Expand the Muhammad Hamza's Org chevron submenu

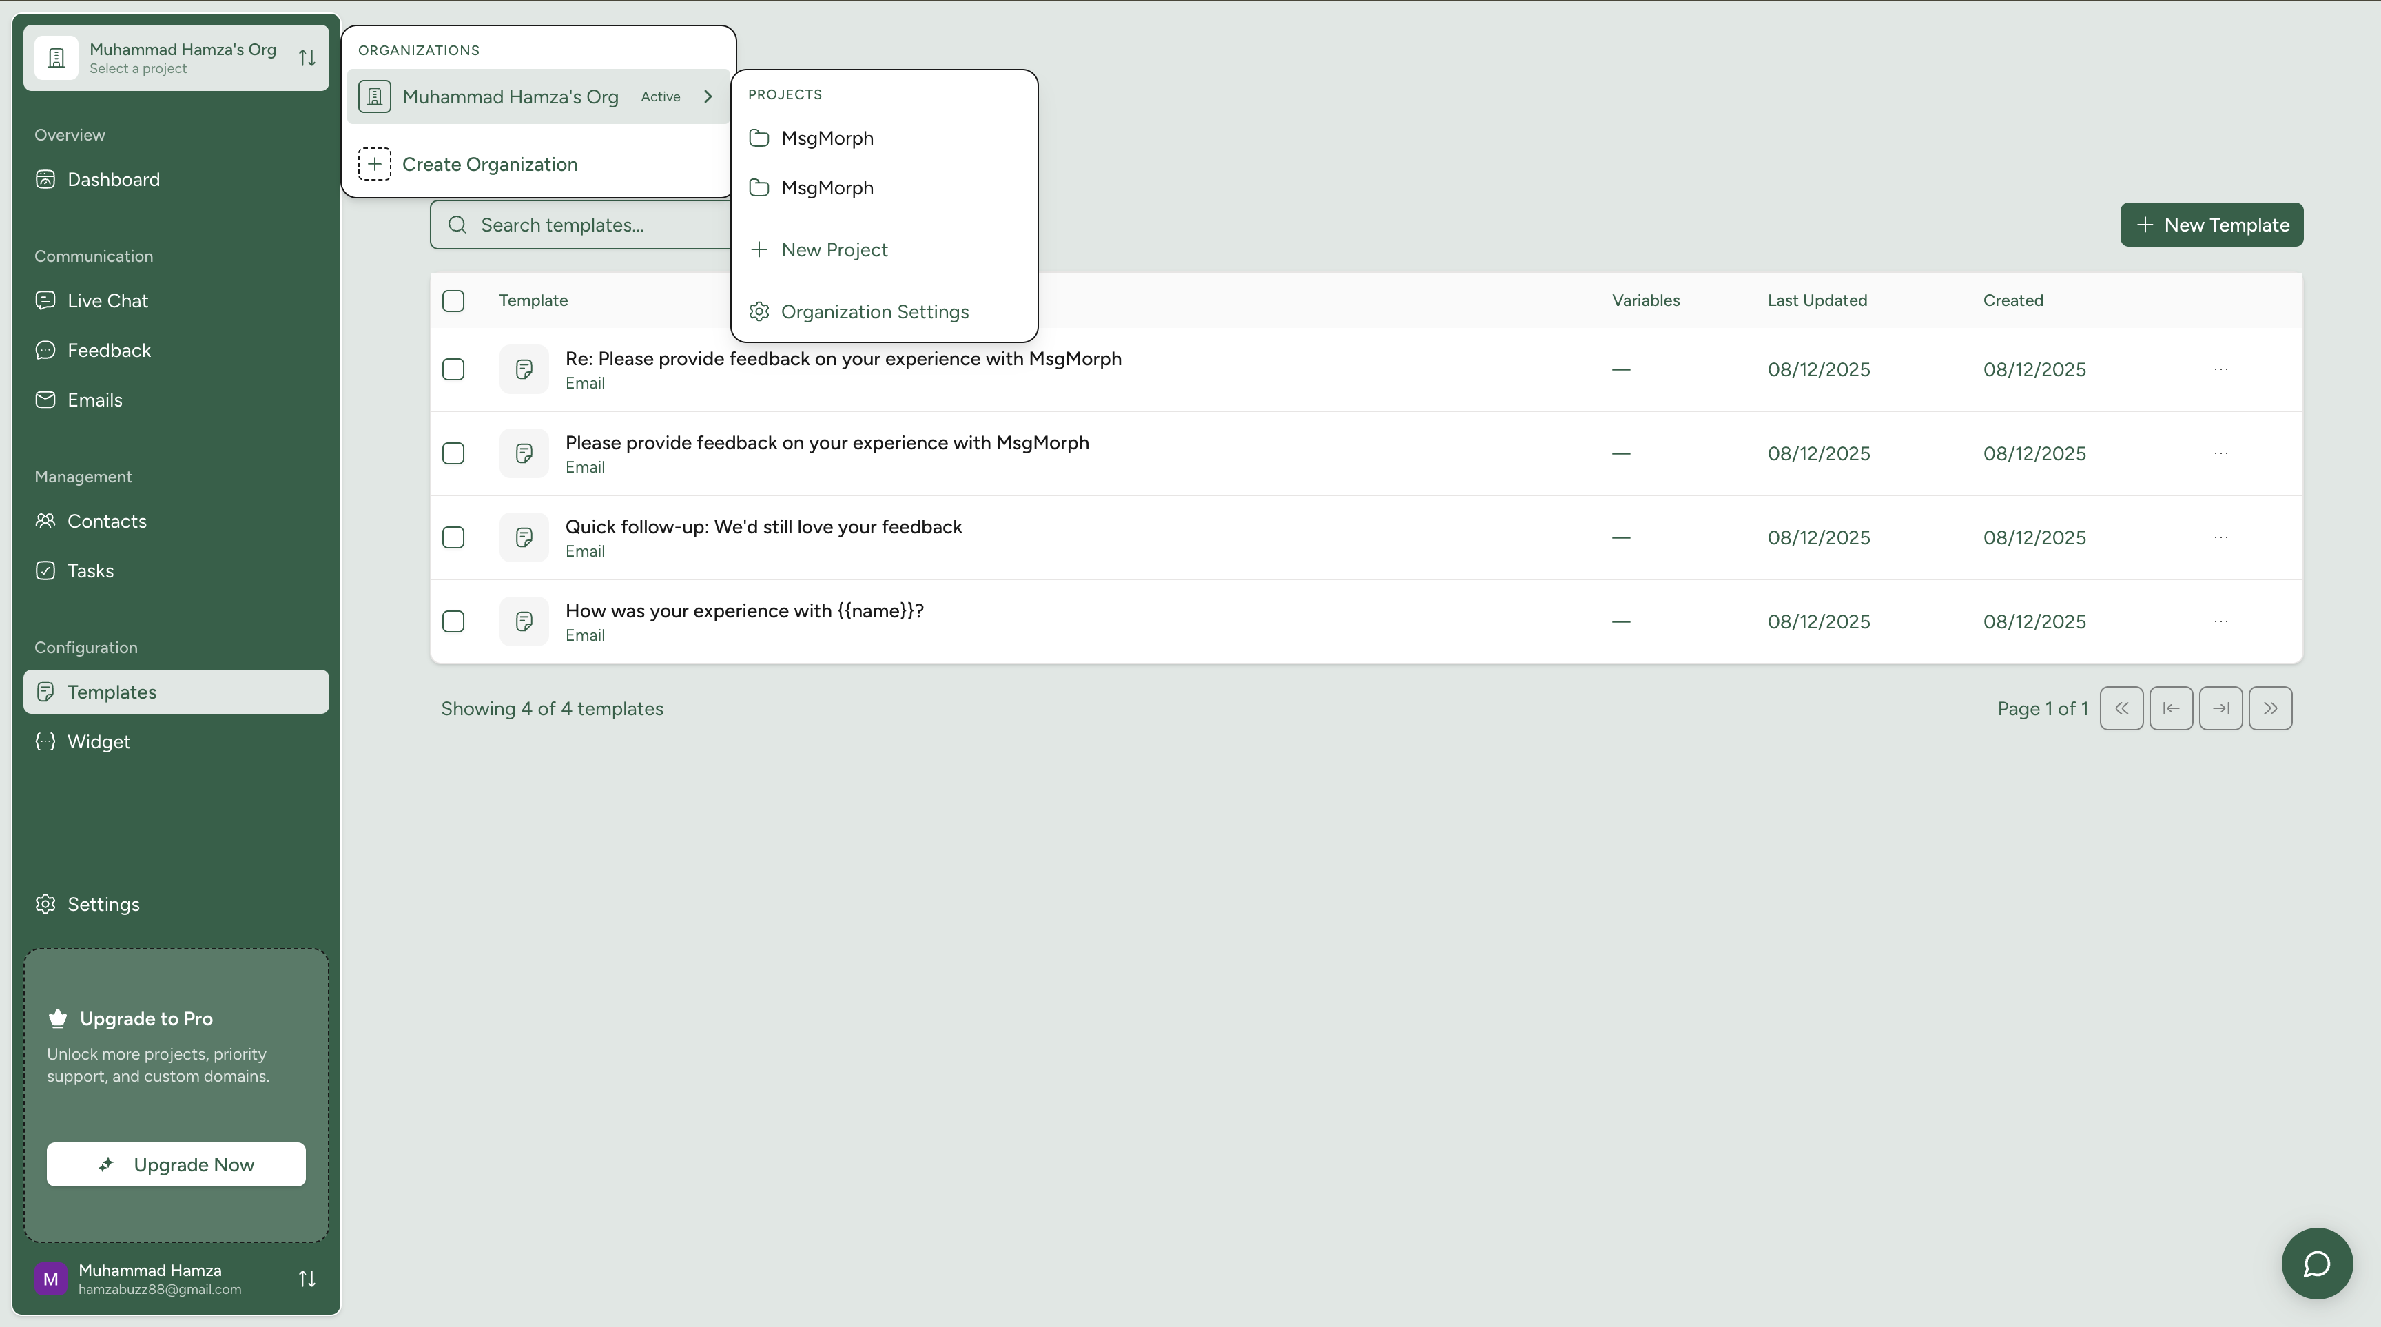708,96
